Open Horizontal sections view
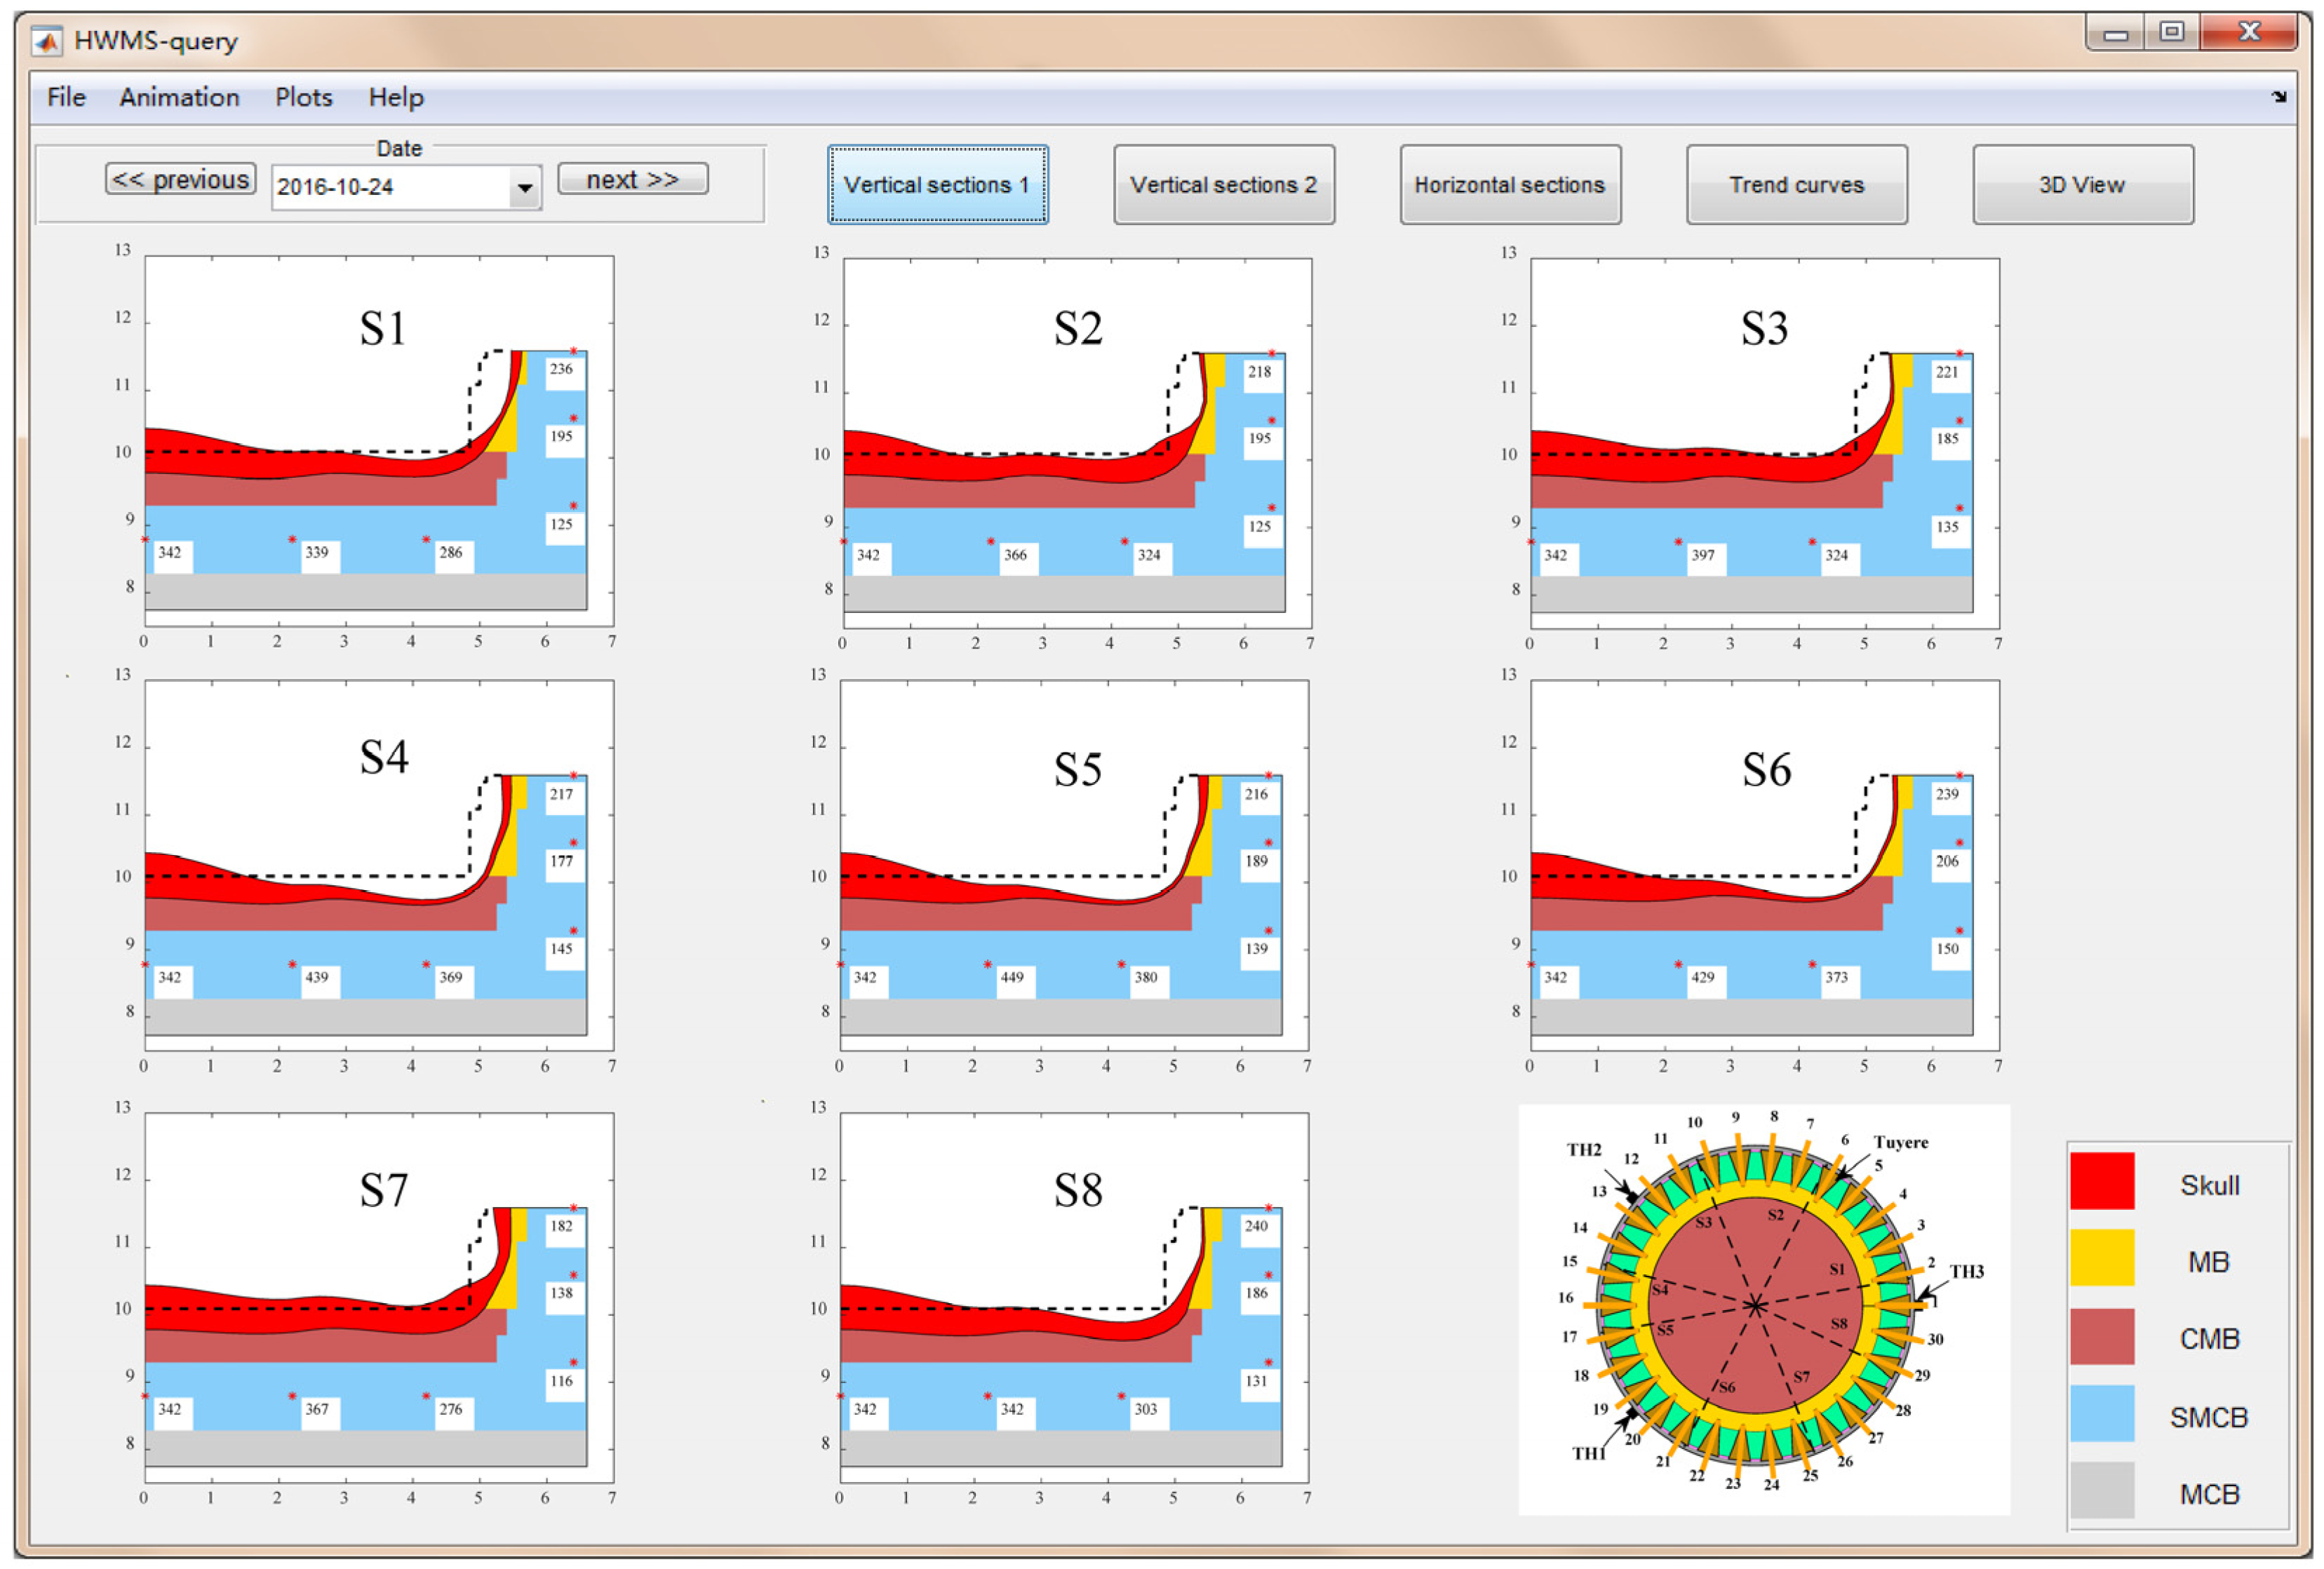This screenshot has width=2324, height=1569. point(1509,185)
